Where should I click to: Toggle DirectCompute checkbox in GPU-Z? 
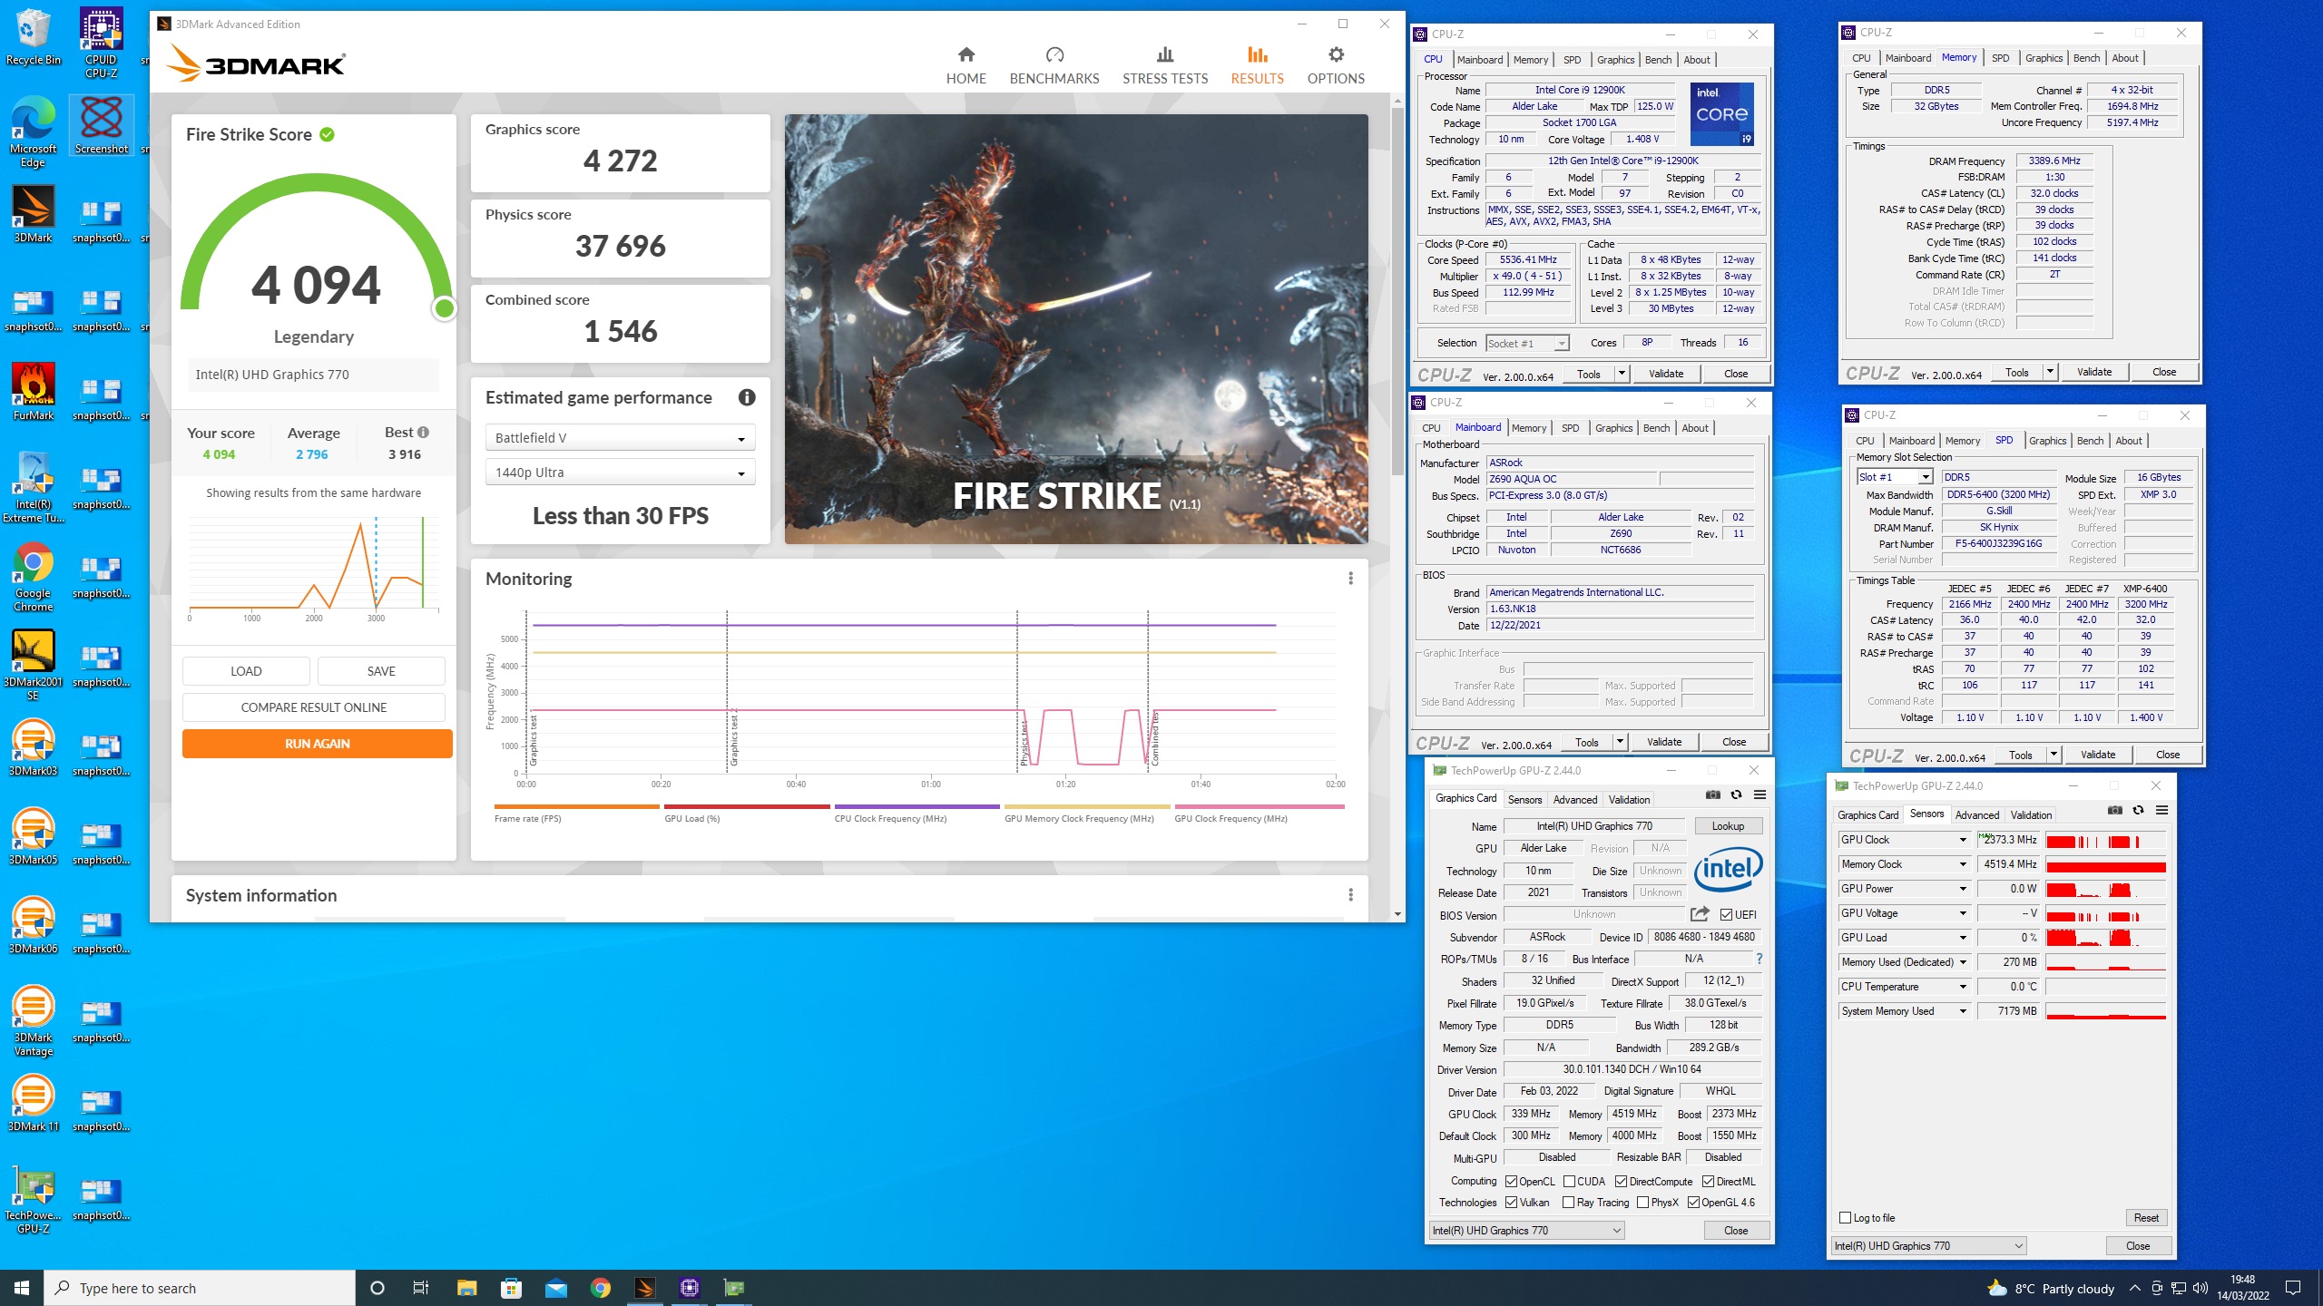[x=1621, y=1182]
